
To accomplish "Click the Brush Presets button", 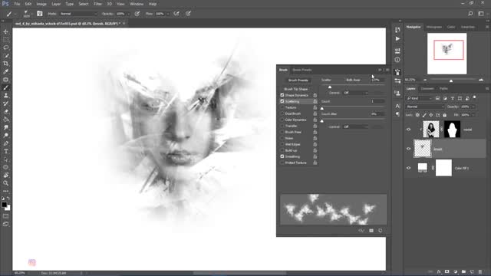I will tap(298, 80).
